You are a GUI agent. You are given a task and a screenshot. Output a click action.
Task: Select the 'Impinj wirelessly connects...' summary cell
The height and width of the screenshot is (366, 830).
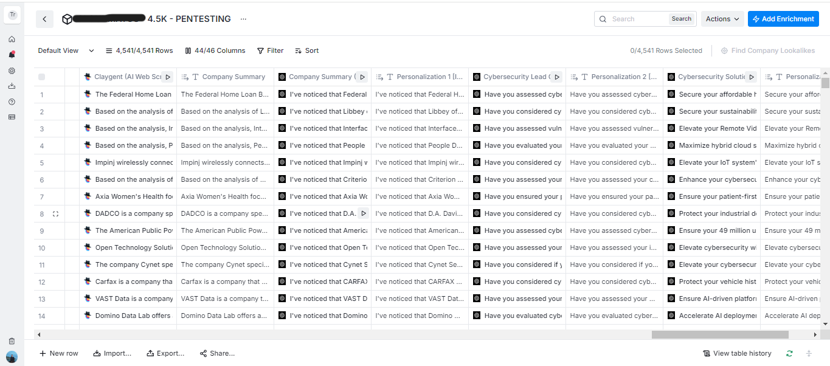coord(225,162)
